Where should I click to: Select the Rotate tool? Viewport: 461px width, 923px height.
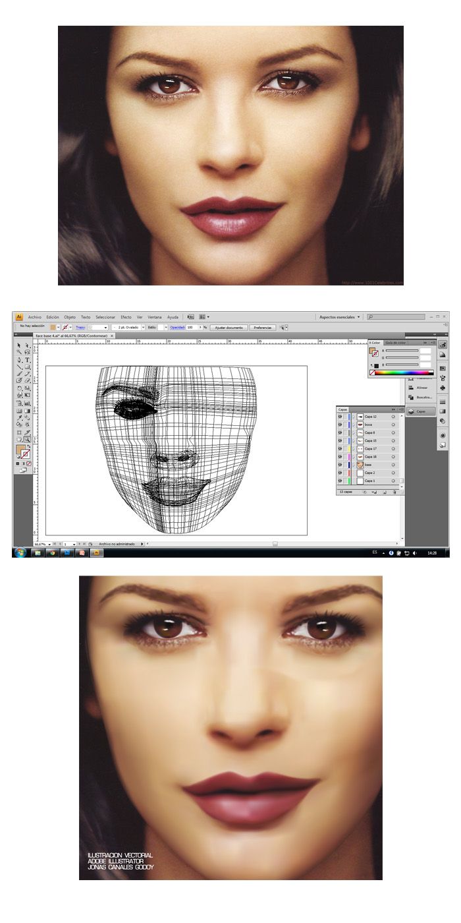tap(18, 388)
